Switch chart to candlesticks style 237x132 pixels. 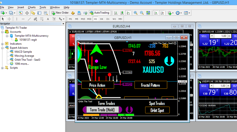tap(122, 13)
